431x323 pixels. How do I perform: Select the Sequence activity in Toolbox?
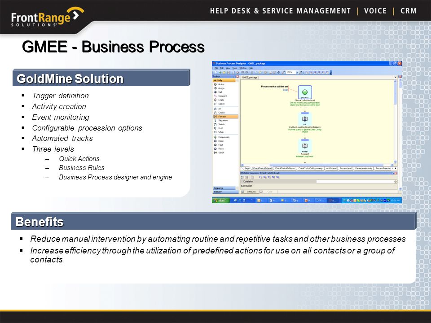point(221,120)
